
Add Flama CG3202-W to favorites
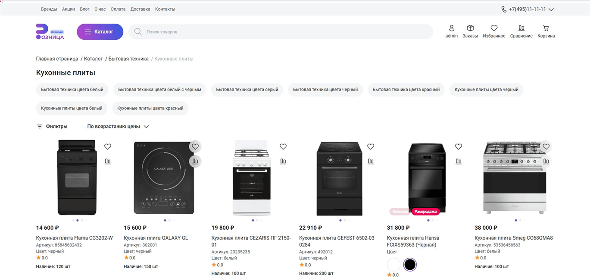(x=108, y=147)
